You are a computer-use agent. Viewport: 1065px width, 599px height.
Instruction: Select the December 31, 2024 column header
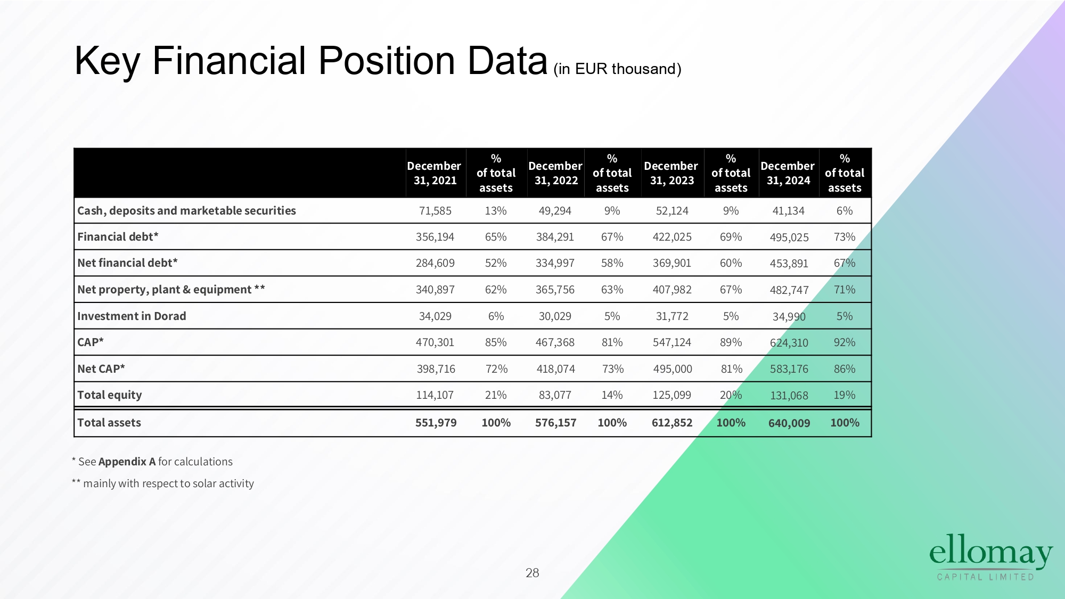[x=788, y=173]
